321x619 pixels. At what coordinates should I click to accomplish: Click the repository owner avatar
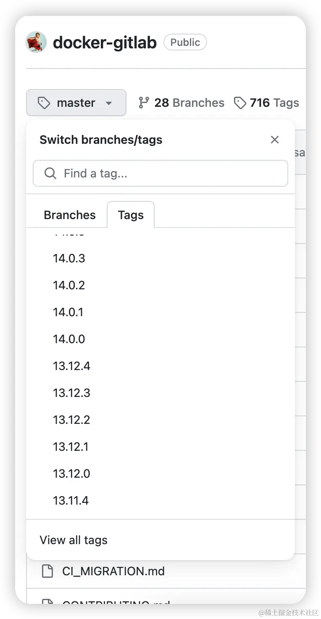[36, 42]
